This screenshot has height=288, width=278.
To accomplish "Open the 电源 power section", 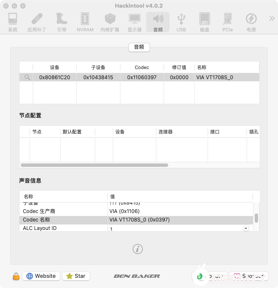I will 251,22.
